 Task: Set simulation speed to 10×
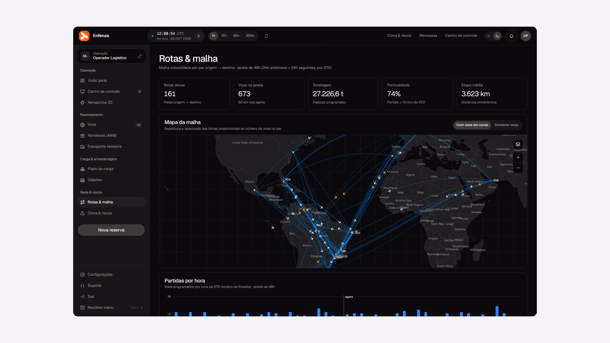pos(224,36)
